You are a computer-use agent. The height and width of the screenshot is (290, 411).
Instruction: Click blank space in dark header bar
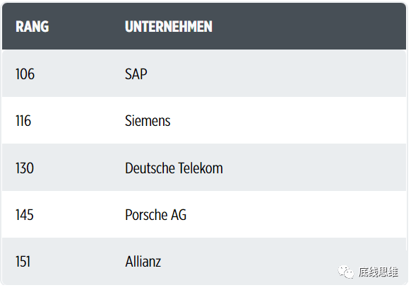pos(309,26)
